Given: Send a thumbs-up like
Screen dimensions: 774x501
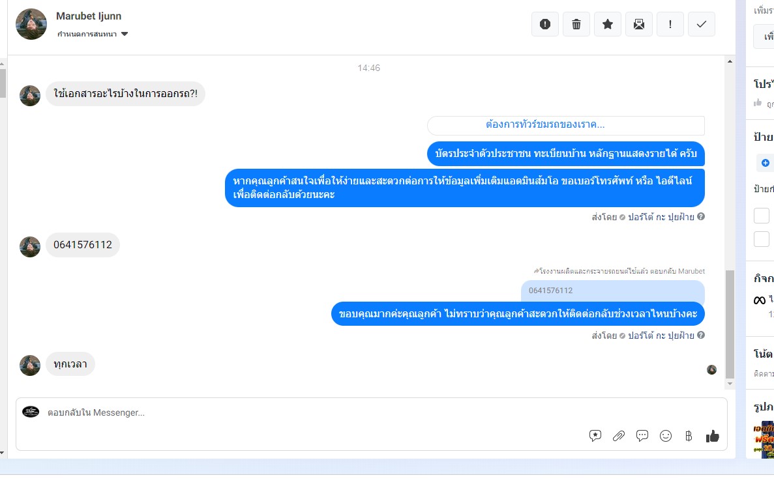Looking at the screenshot, I should (712, 436).
